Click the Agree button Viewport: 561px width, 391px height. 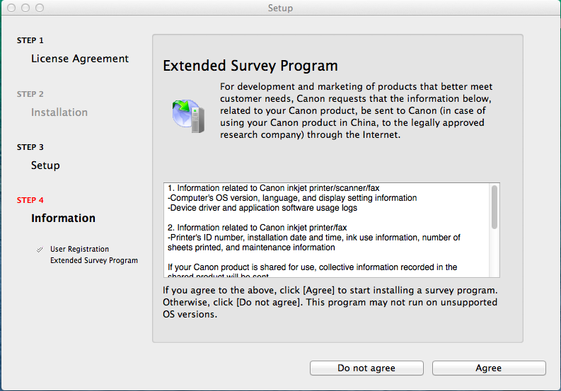point(489,368)
